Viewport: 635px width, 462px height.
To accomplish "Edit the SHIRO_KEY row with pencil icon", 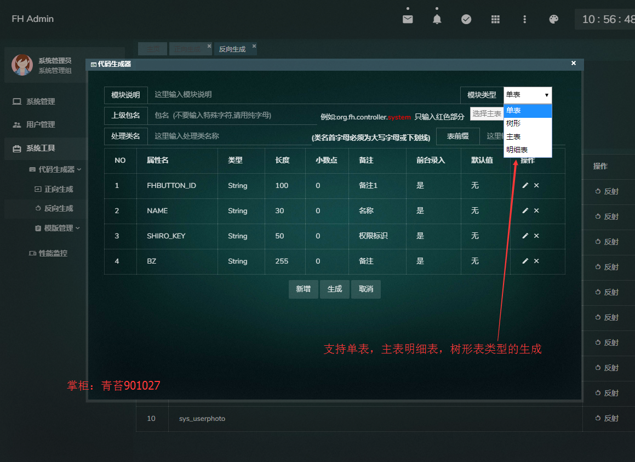I will pos(525,236).
